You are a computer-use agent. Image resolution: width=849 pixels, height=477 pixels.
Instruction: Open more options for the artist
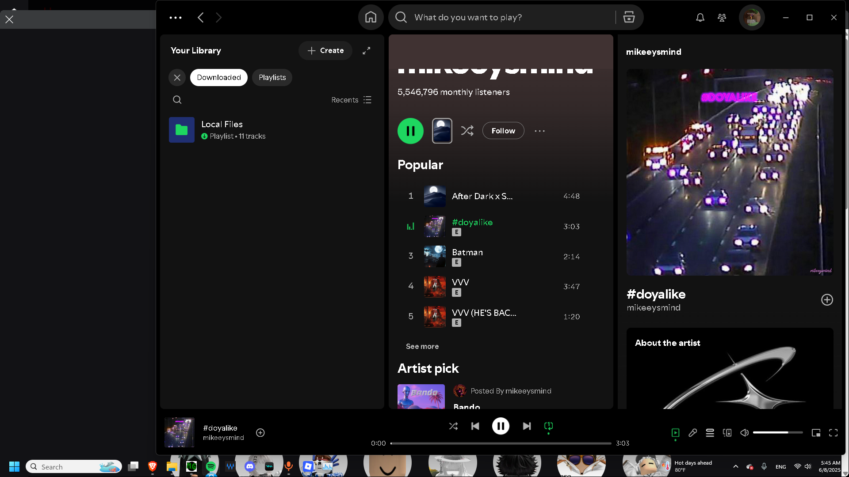(539, 131)
